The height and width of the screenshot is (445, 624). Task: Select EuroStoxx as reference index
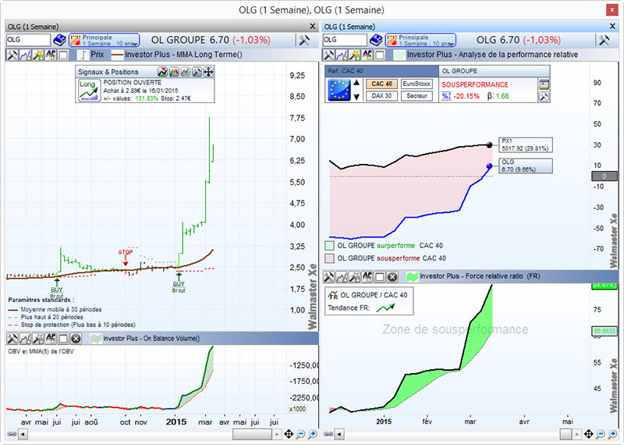click(417, 84)
